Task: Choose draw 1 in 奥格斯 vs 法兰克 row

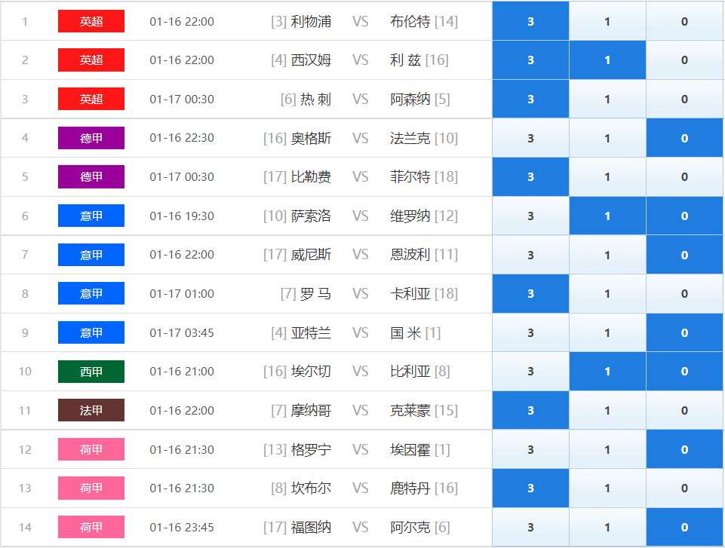Action: (607, 138)
